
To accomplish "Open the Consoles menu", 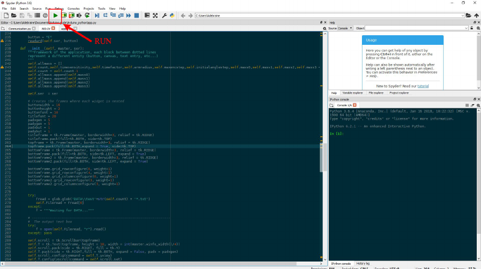I will coord(74,9).
